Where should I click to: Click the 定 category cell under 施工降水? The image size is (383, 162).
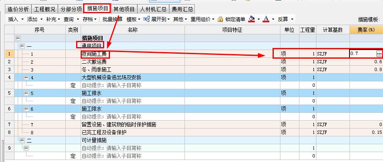click(73, 117)
